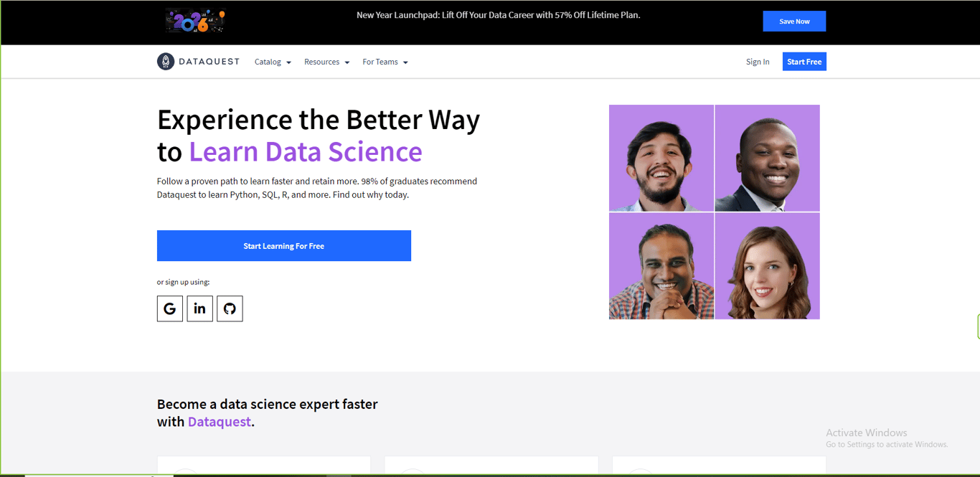The image size is (980, 477).
Task: Click the woman's portrait photo
Action: coord(767,266)
